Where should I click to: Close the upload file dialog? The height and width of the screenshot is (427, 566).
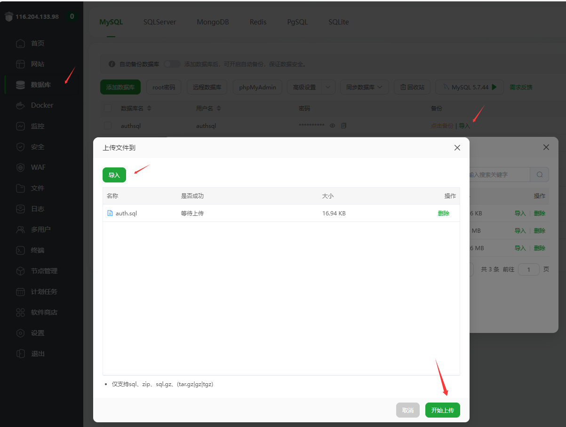[457, 148]
